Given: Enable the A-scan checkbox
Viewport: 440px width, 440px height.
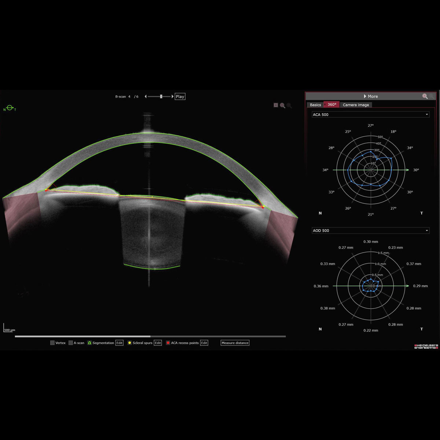Looking at the screenshot, I should (71, 343).
